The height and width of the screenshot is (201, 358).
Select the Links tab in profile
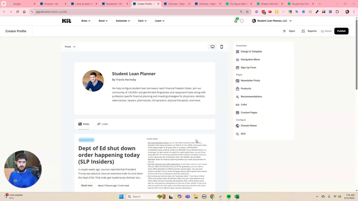point(102,124)
